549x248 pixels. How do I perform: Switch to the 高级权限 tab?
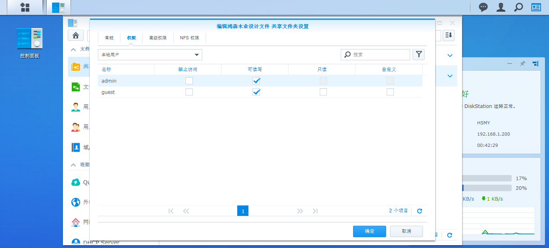tap(157, 38)
